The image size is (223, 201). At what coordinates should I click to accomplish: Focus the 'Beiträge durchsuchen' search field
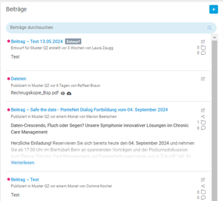pyautogui.click(x=111, y=28)
